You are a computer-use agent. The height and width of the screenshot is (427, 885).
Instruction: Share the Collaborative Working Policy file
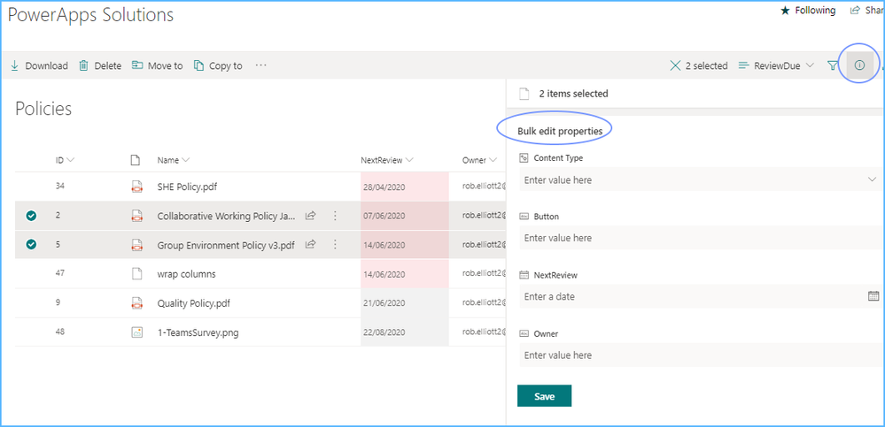click(x=310, y=215)
